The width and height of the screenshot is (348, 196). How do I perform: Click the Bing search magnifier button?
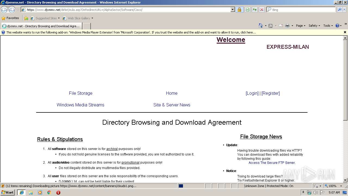tap(340, 10)
